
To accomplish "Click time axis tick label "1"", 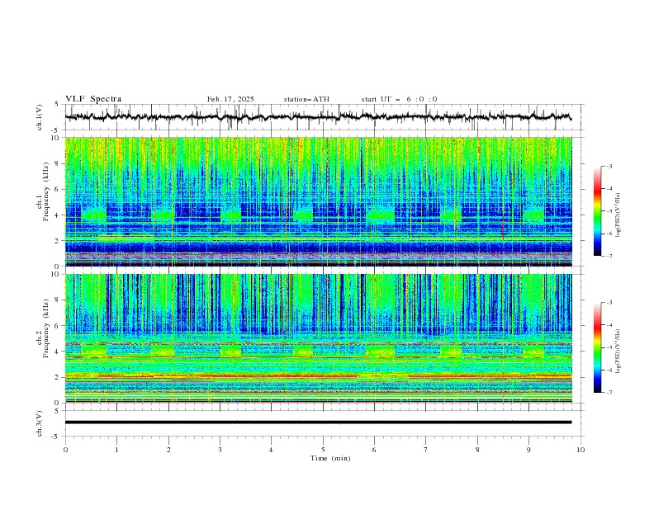I will click(116, 450).
